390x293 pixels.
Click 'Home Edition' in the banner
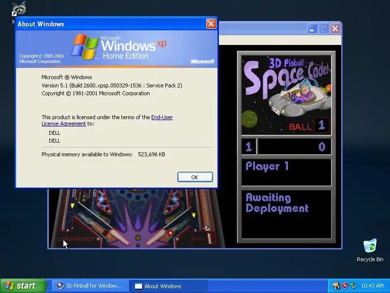(x=126, y=56)
